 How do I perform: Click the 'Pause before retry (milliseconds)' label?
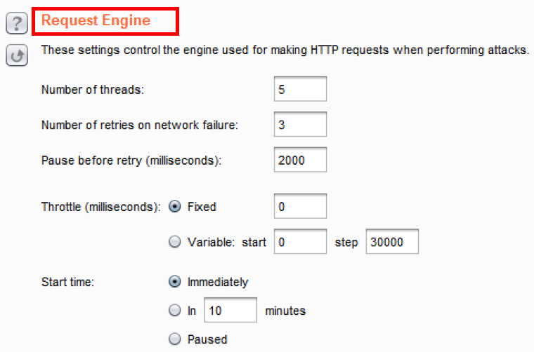pos(131,160)
